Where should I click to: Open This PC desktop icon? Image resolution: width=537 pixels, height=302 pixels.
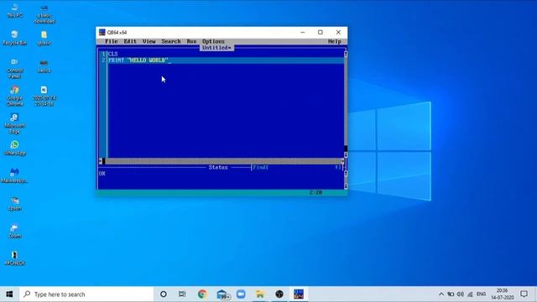click(14, 11)
